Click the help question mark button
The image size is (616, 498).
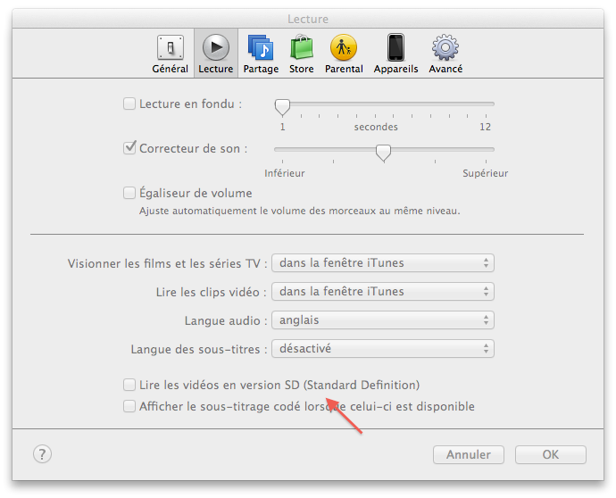pos(43,454)
